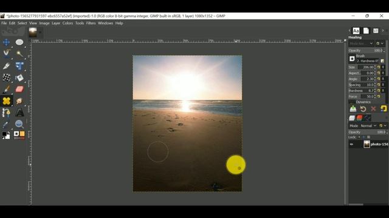The image size is (389, 218).
Task: Reset brush Angle to default
Action: click(379, 79)
